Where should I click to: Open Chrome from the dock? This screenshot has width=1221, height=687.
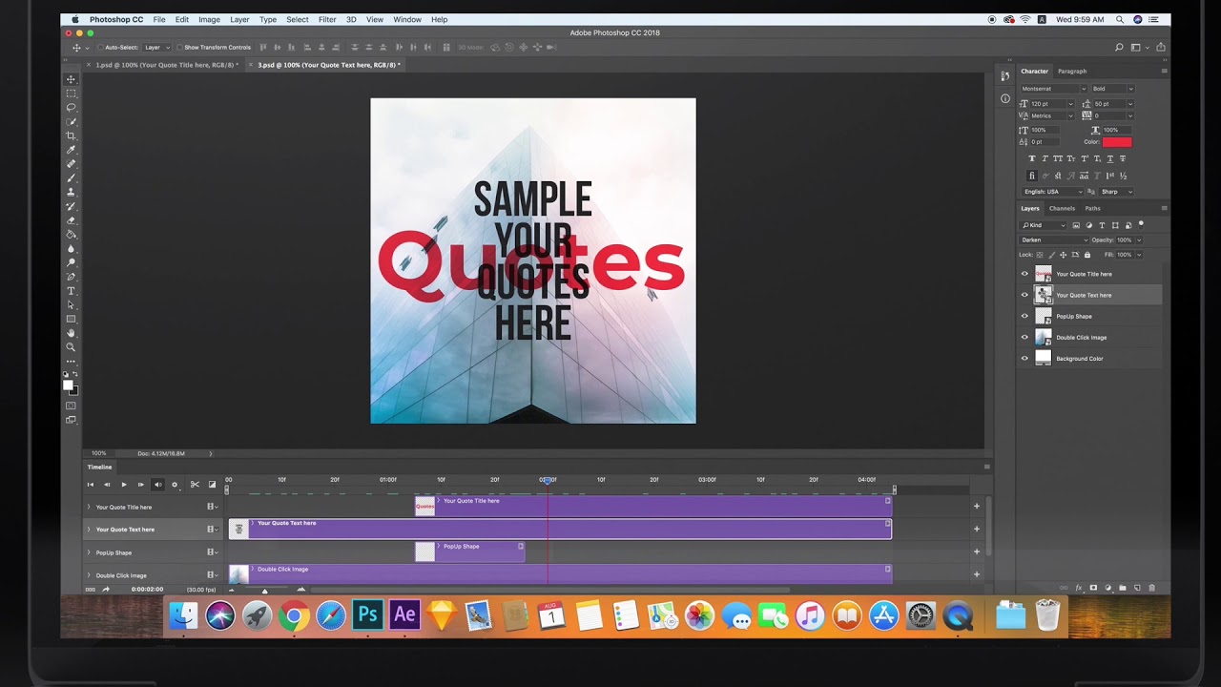click(x=294, y=616)
